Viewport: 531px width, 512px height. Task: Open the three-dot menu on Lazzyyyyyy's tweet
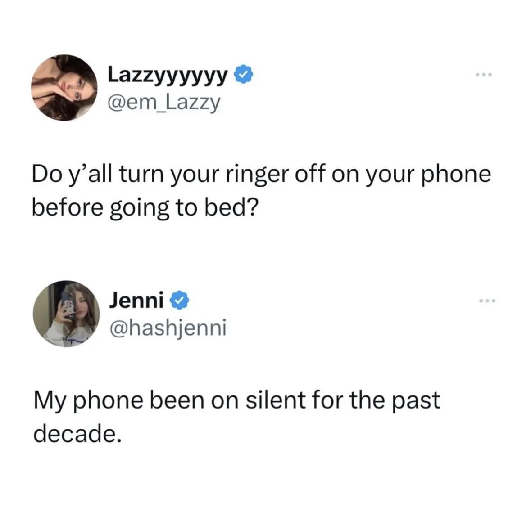[483, 74]
